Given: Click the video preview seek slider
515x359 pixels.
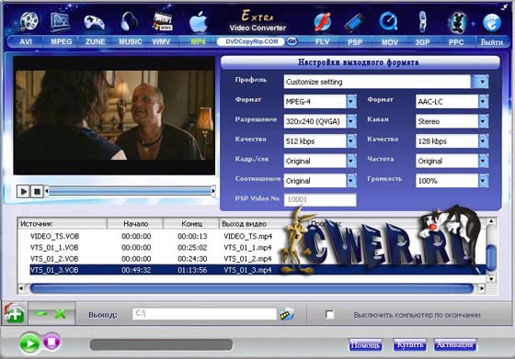Looking at the screenshot, I should click(x=131, y=191).
